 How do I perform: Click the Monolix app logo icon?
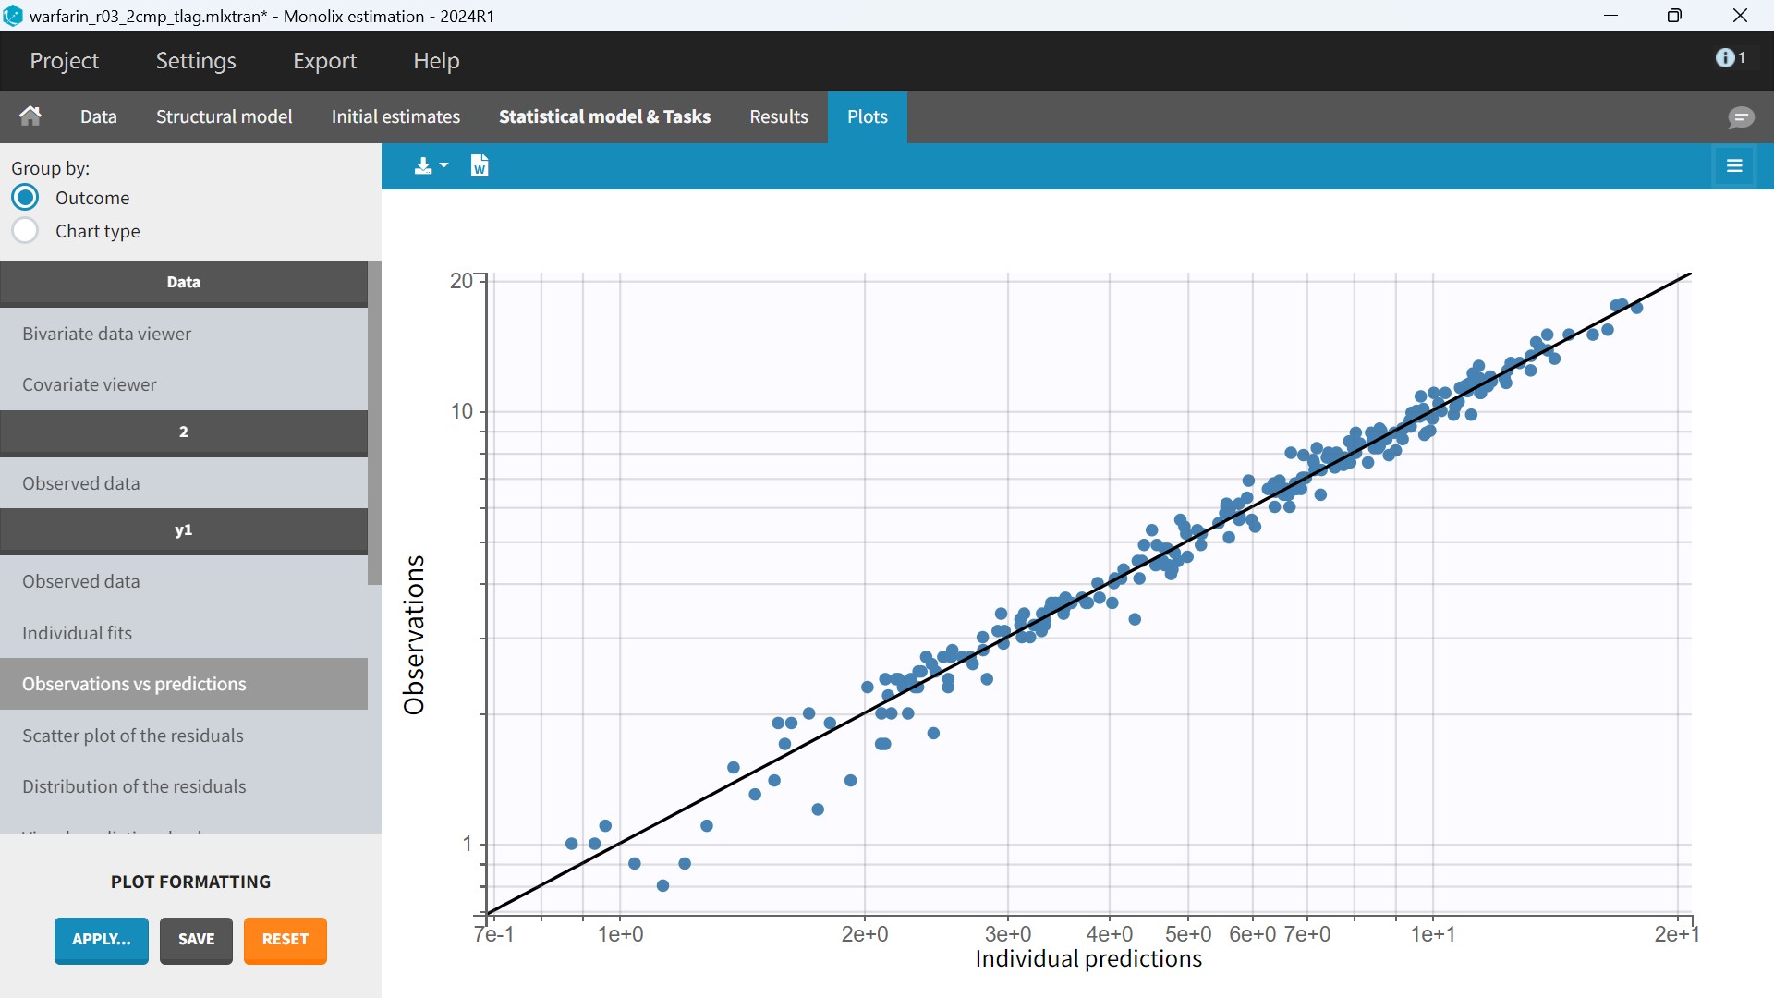click(x=13, y=16)
